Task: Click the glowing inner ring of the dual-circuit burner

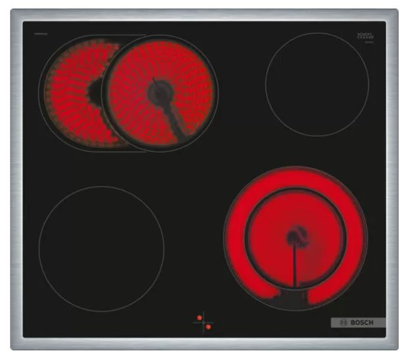Action: [x=295, y=239]
